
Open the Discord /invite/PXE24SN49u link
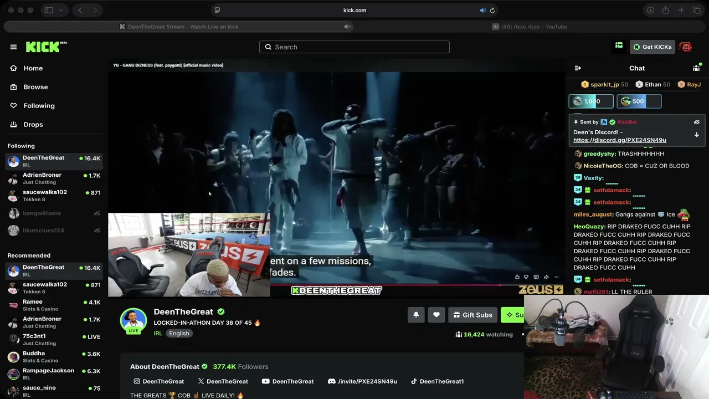(x=362, y=381)
